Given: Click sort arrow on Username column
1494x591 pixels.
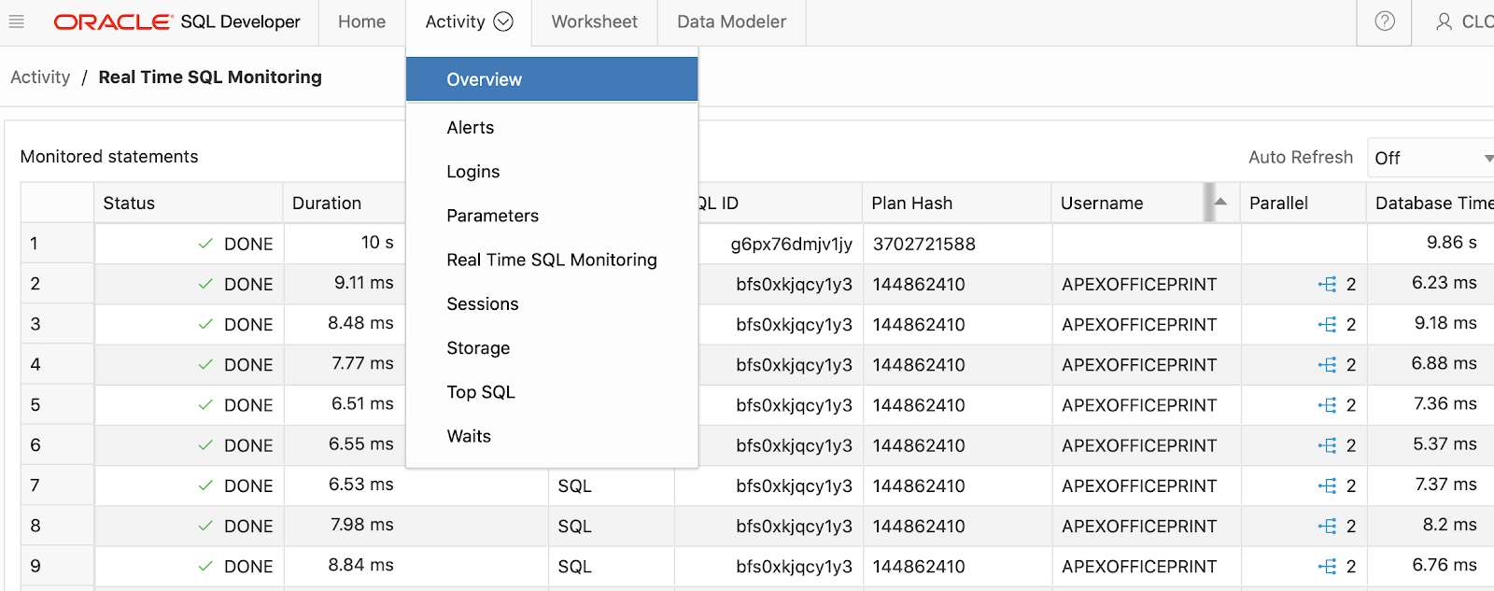Looking at the screenshot, I should [1220, 202].
